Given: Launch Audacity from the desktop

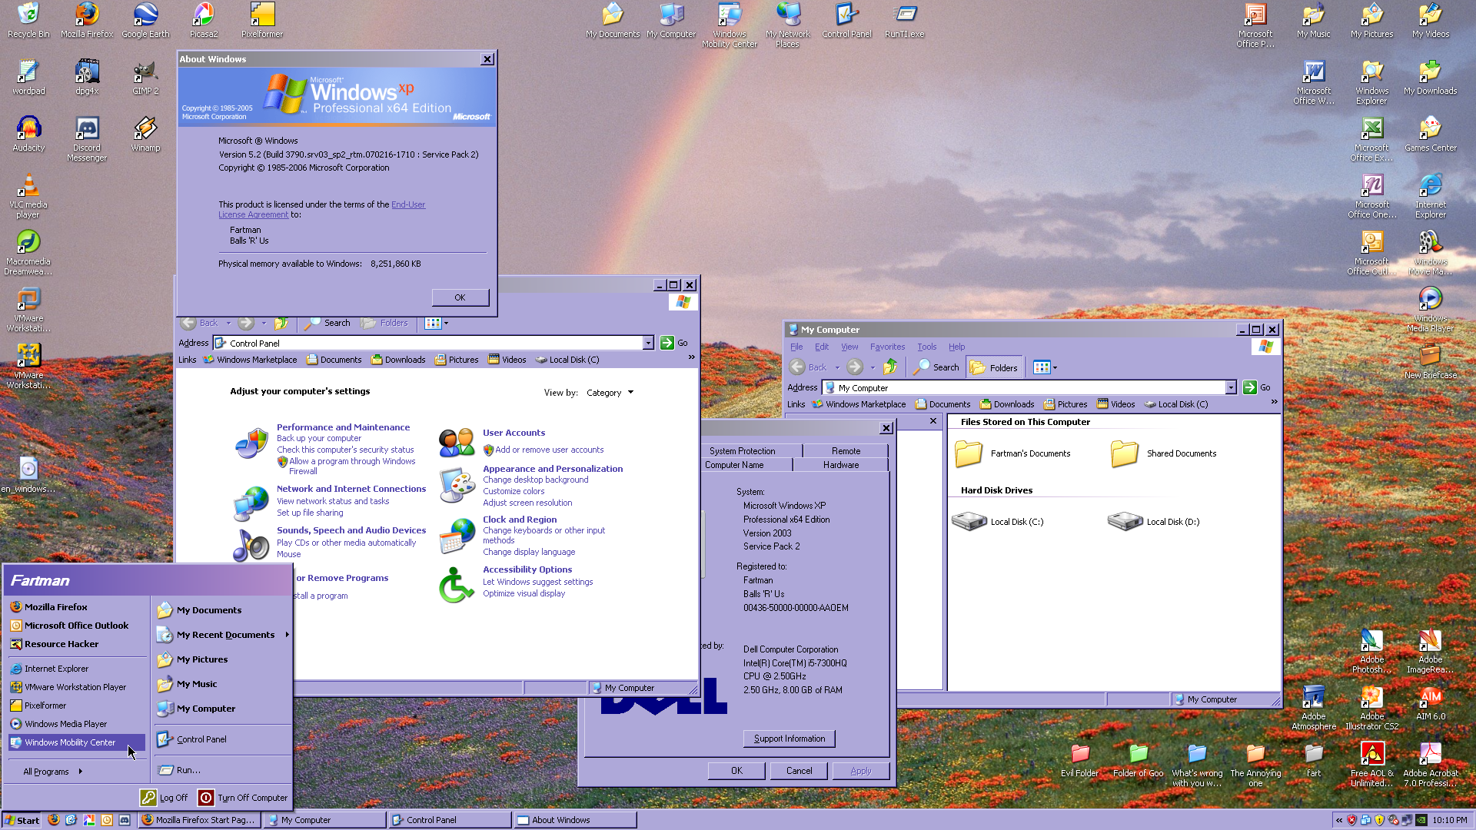Looking at the screenshot, I should 28,134.
